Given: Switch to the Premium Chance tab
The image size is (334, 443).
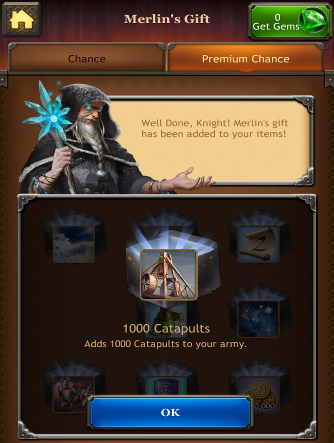Looking at the screenshot, I should tap(246, 59).
